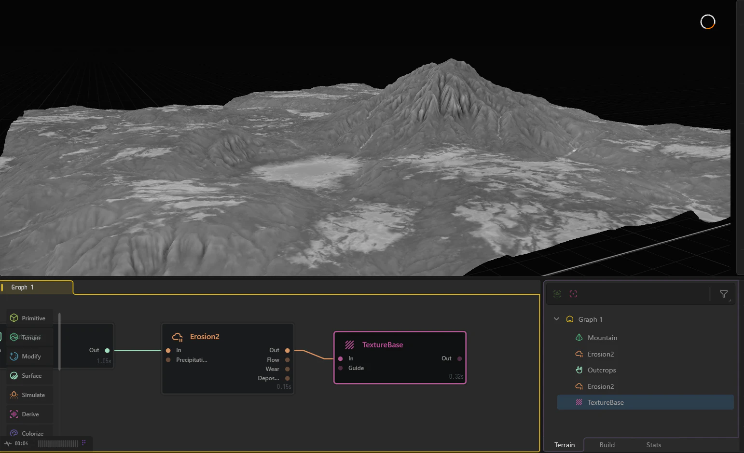Click the Deposits output port on Erosion2
The image size is (744, 453).
click(288, 378)
